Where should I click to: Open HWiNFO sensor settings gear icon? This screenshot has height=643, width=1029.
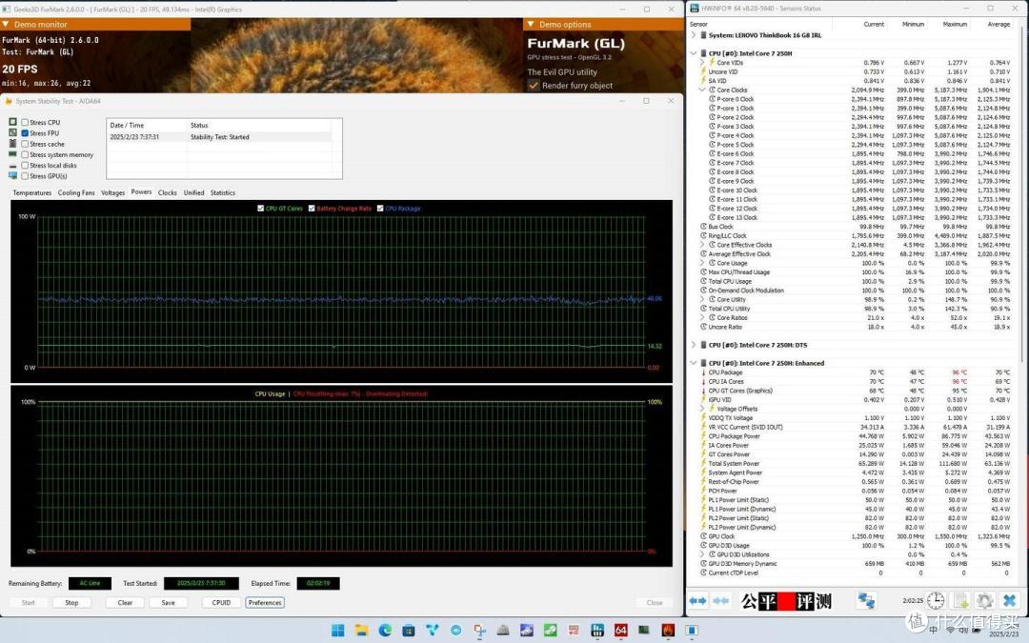[x=983, y=600]
